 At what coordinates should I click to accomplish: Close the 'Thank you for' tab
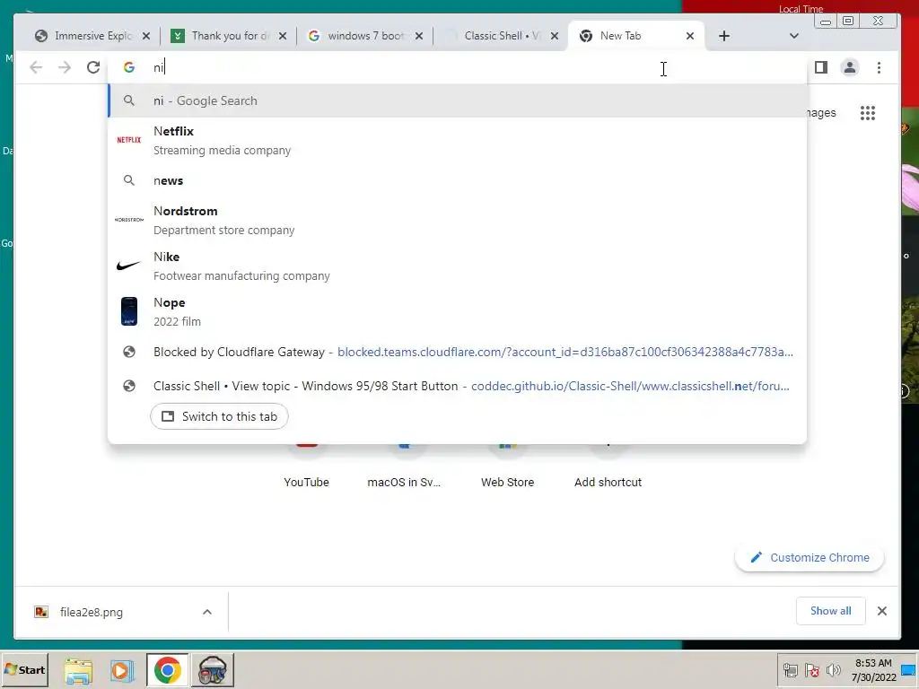click(x=283, y=36)
